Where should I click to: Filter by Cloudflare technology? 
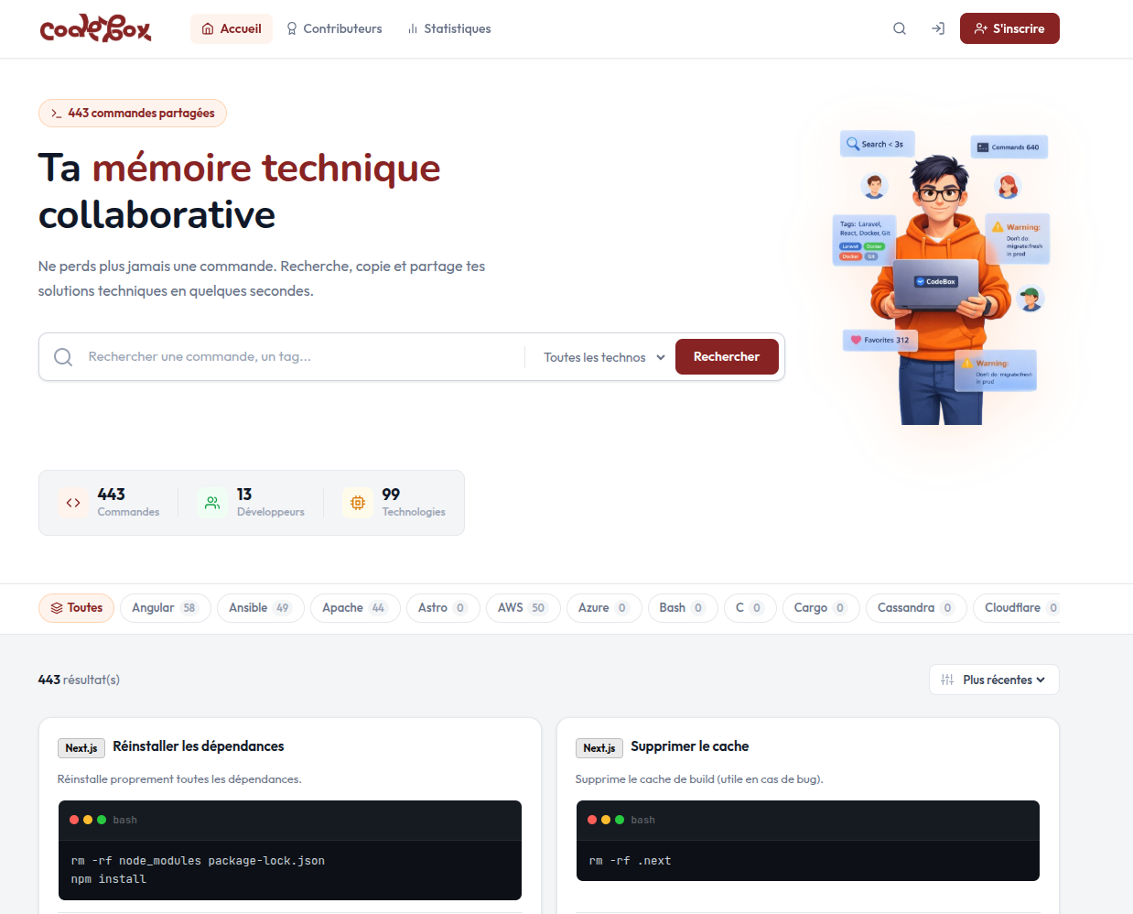(x=1016, y=608)
